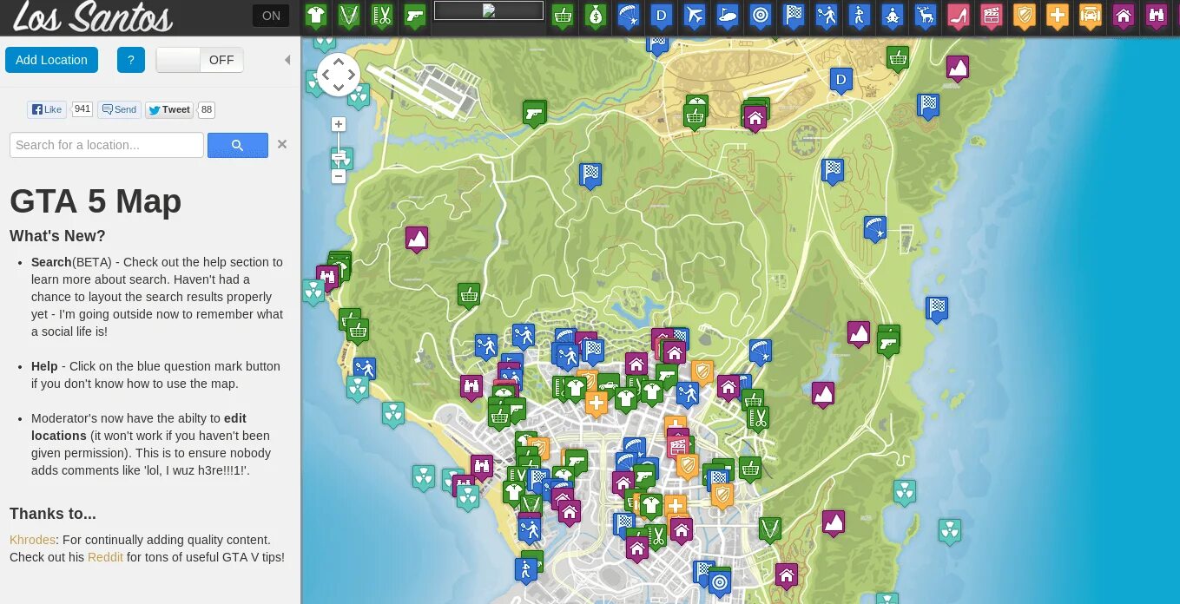1180x604 pixels.
Task: Click the 'Thanks to...' heading
Action: [x=53, y=514]
